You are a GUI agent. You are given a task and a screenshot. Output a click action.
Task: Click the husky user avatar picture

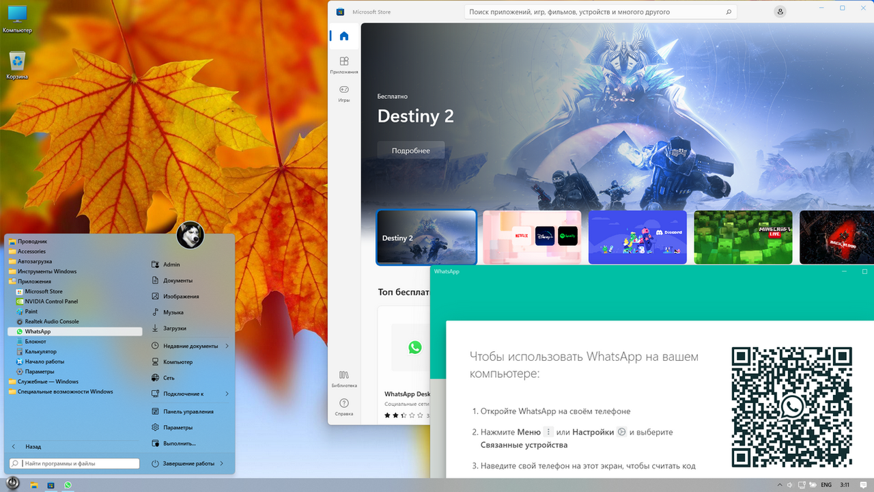(x=190, y=235)
